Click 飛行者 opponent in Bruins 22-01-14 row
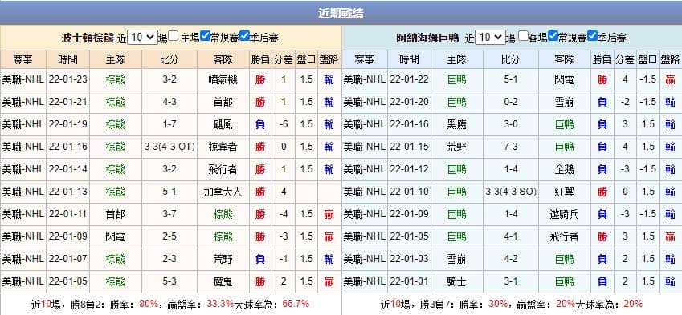682x315 pixels. [x=223, y=170]
